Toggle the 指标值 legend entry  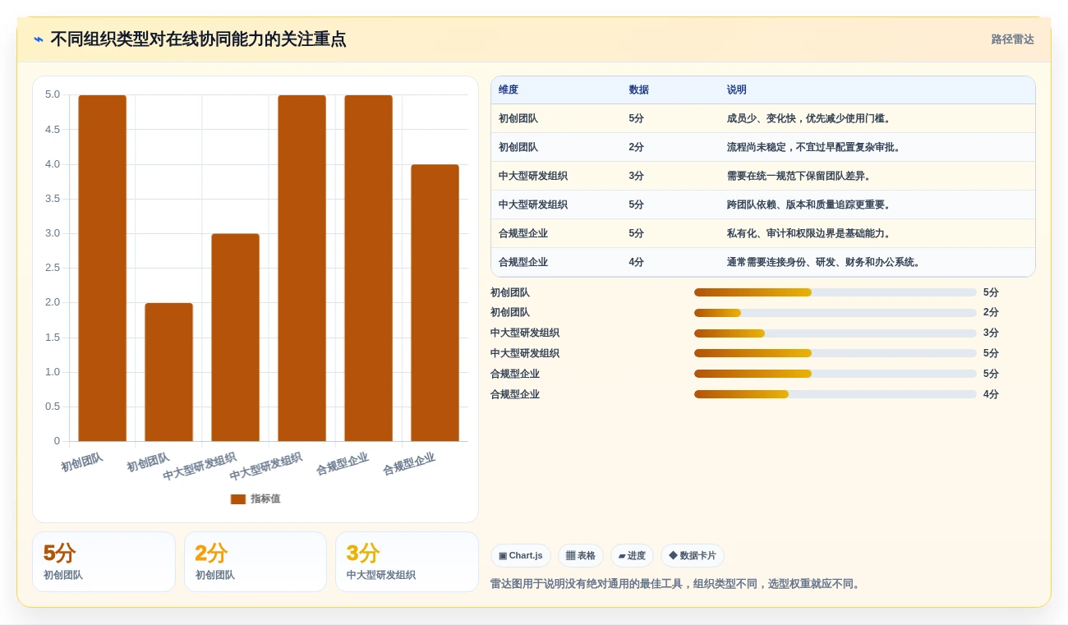255,499
